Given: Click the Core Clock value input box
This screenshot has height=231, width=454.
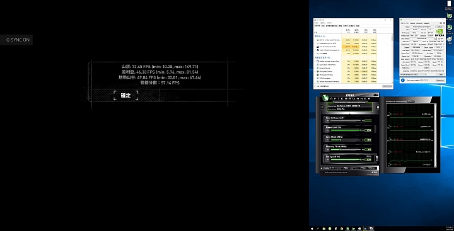Looking at the screenshot, I should click(368, 140).
